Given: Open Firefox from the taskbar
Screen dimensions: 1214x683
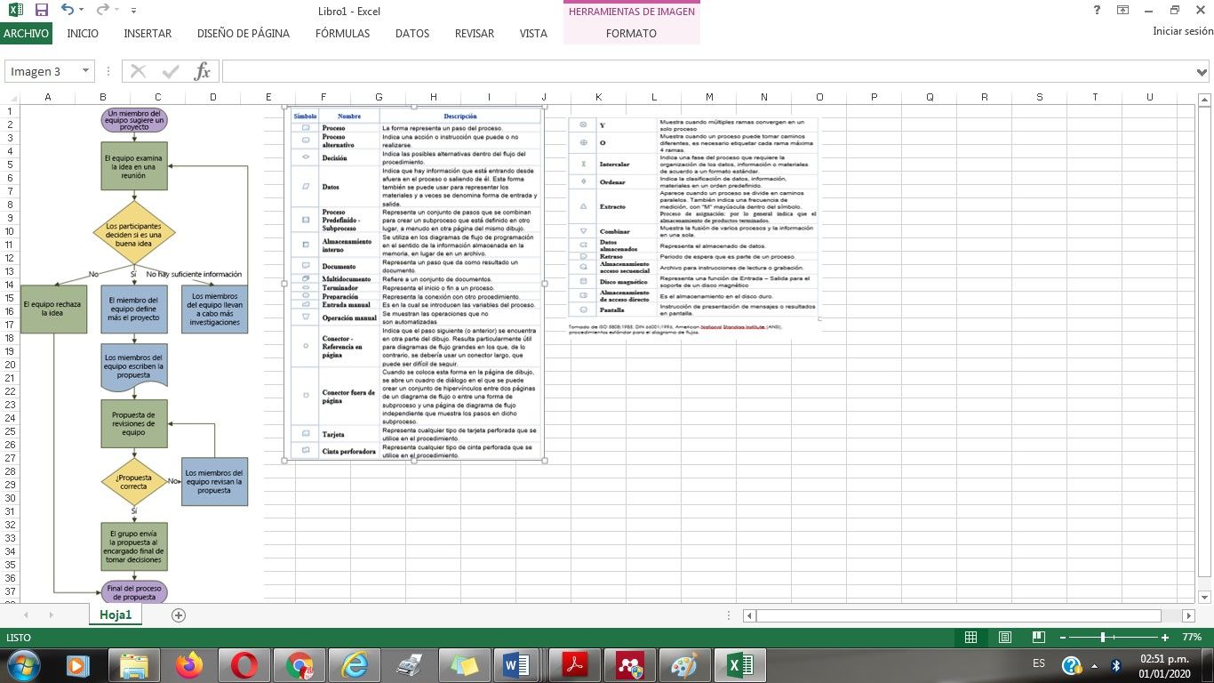Looking at the screenshot, I should [188, 664].
